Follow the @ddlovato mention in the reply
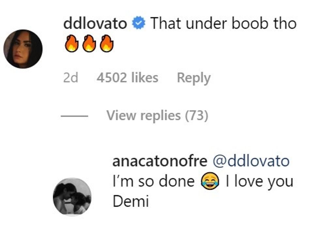The image size is (320, 225). [x=251, y=161]
